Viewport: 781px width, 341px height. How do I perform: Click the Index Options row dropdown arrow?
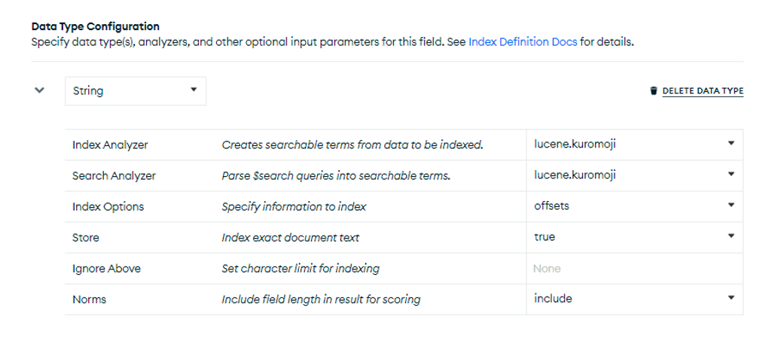731,205
